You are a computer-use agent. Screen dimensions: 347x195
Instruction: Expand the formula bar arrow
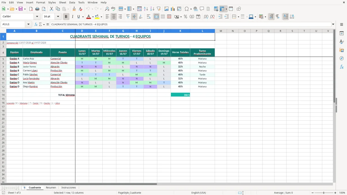(333, 25)
